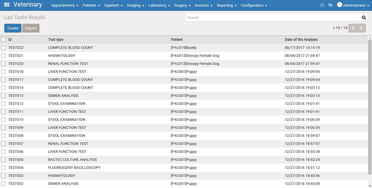Expand the Configuration menu
The width and height of the screenshot is (372, 188).
coord(254,5)
